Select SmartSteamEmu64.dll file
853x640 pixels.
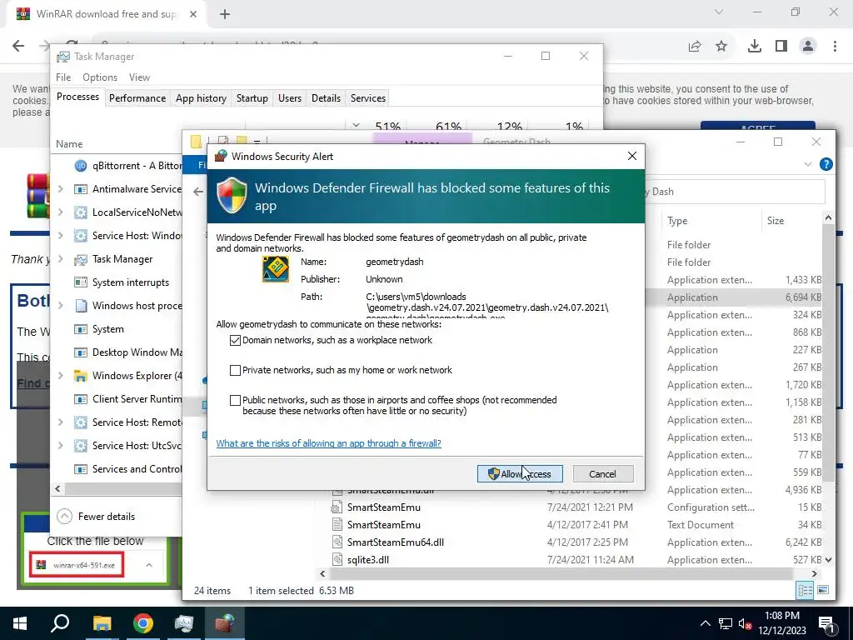tap(396, 542)
